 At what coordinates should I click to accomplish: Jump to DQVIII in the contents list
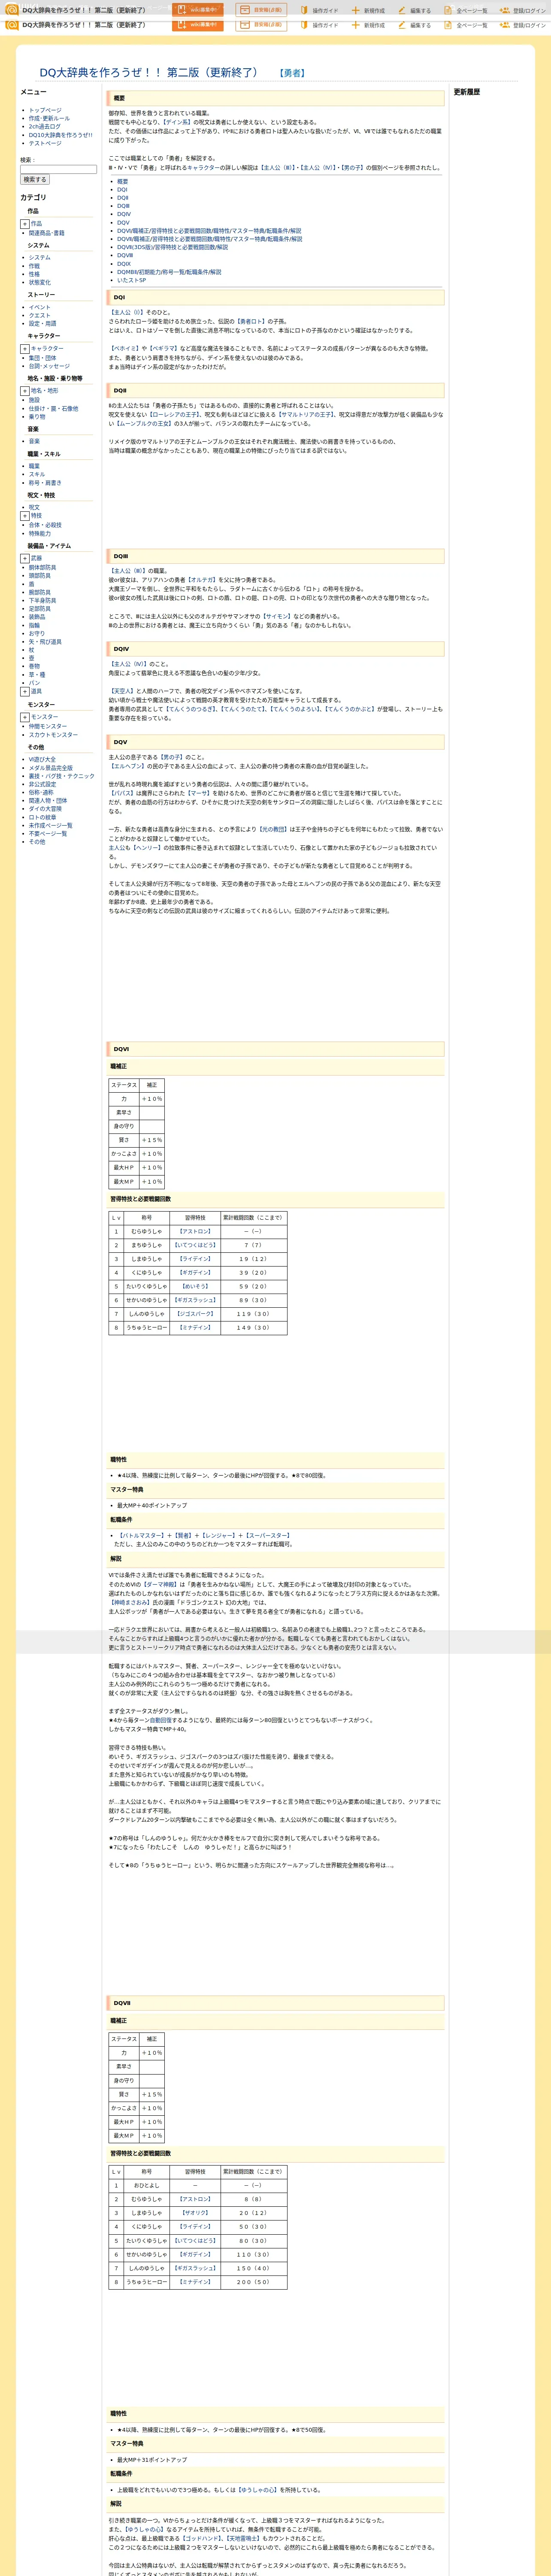click(x=125, y=255)
